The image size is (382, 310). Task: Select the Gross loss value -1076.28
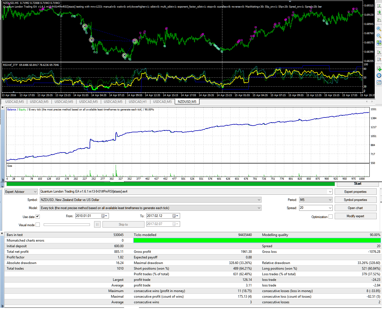[x=374, y=252]
